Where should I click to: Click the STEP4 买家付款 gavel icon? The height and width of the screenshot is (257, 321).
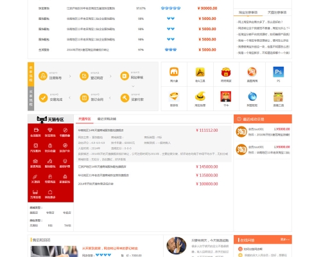pyautogui.click(x=125, y=98)
